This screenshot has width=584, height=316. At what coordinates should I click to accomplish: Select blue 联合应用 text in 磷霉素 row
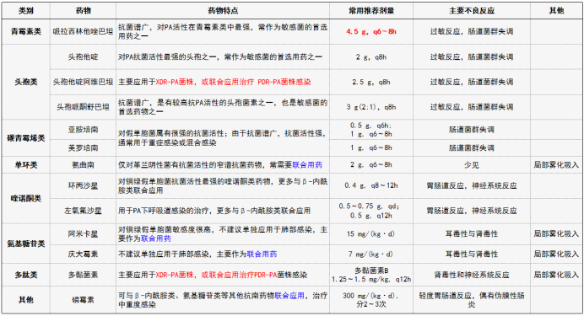click(289, 296)
